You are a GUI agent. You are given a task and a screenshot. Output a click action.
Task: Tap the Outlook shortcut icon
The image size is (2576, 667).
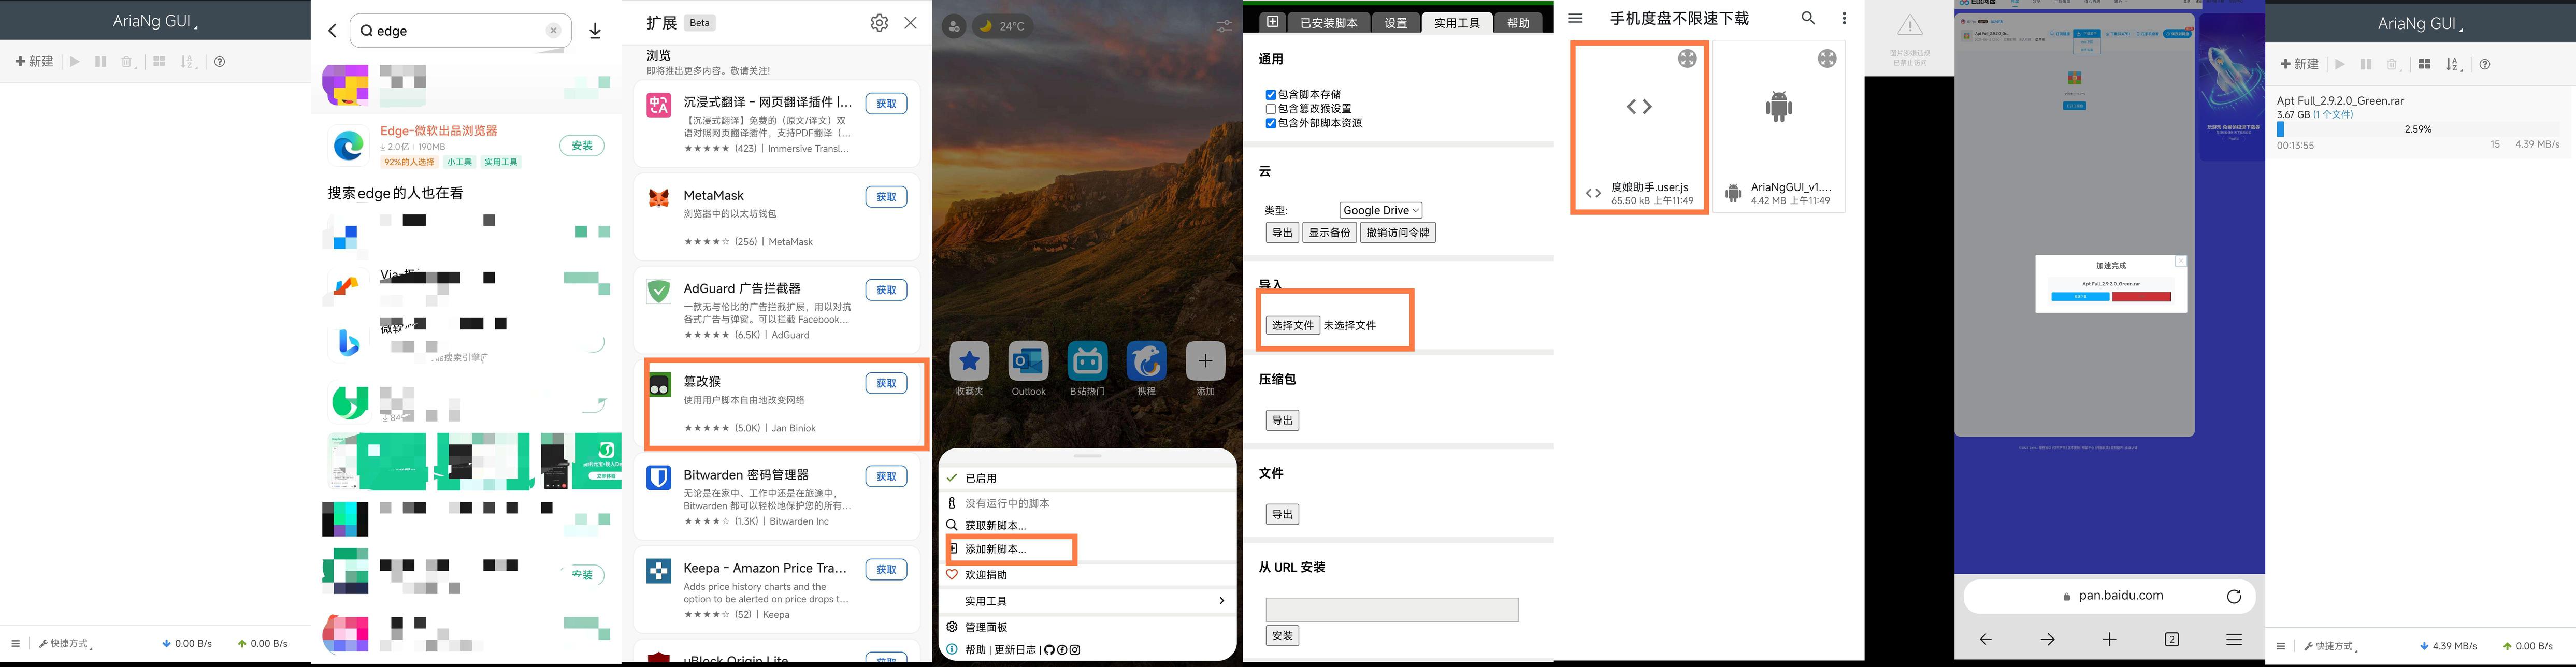coord(1028,362)
